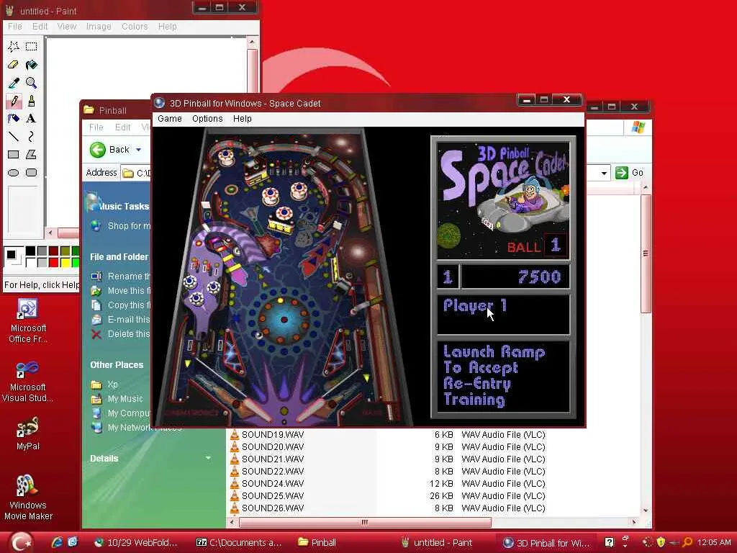Click the horizontal scrollbar thumb in Explorer file list

(365, 523)
